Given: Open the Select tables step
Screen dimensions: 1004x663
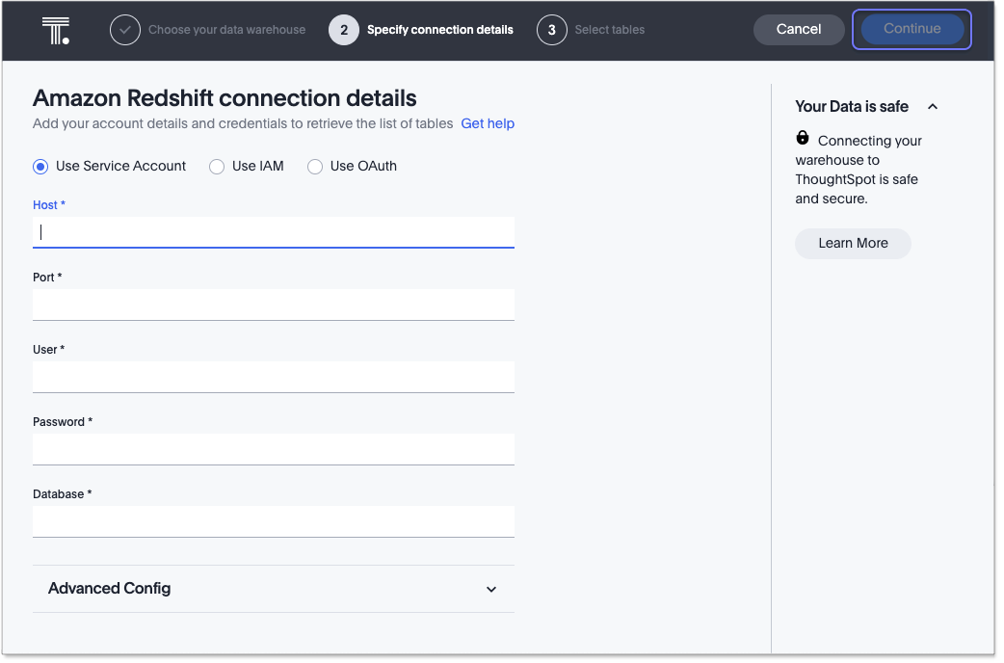Looking at the screenshot, I should click(x=609, y=30).
